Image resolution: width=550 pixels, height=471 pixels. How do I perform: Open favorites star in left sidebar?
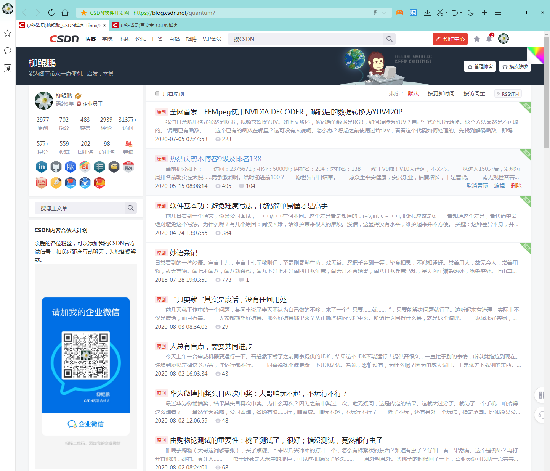point(8,33)
